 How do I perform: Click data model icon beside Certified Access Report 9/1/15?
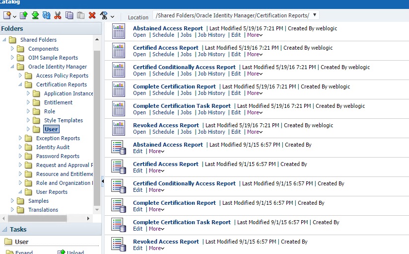(x=119, y=167)
